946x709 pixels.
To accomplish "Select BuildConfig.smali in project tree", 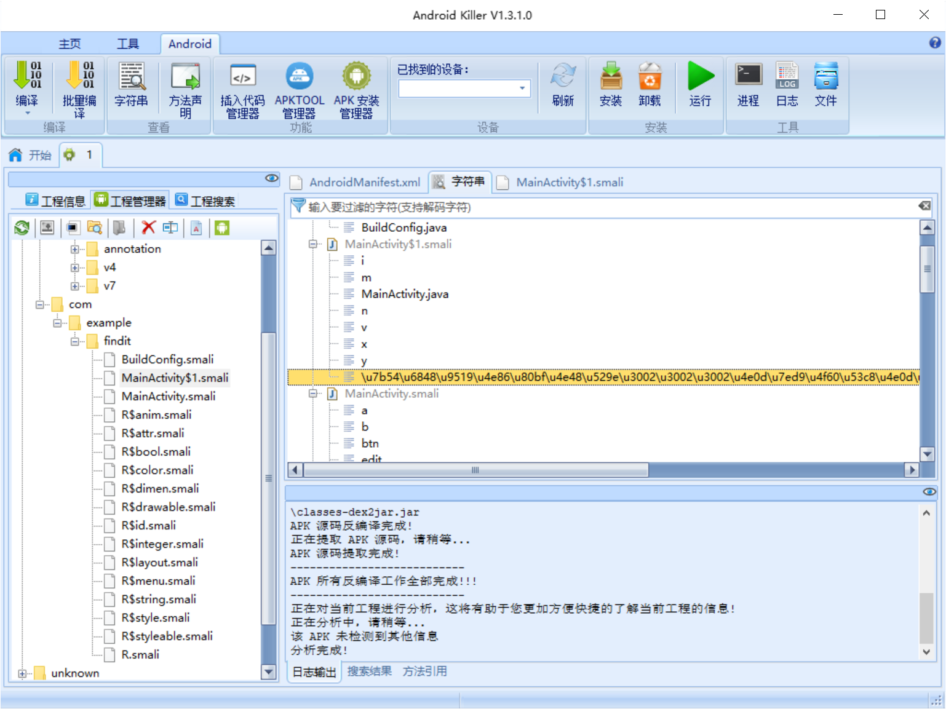I will 168,360.
